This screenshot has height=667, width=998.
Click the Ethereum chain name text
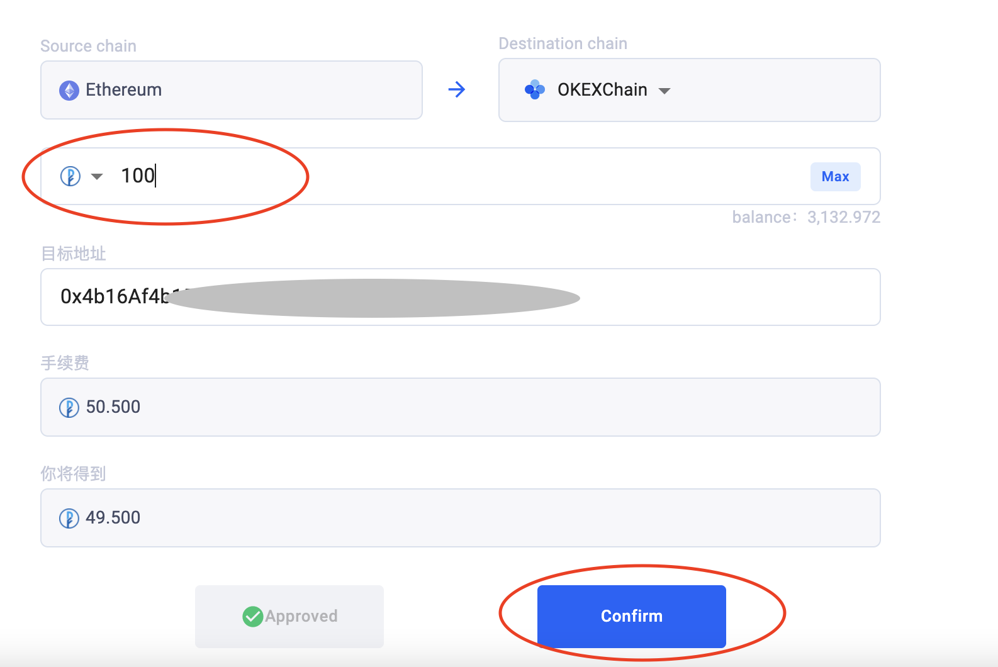(x=124, y=90)
